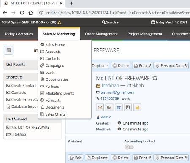Expand the top Print dropdown
This screenshot has width=190, height=163.
150,65
